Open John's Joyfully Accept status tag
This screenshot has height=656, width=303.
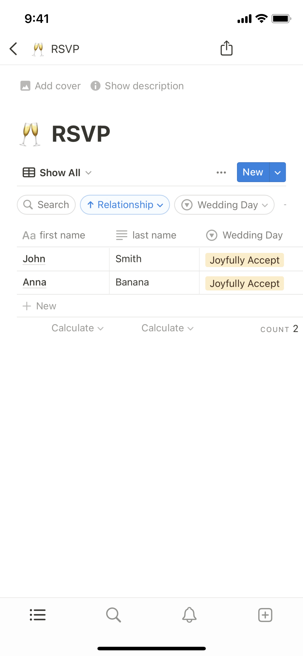click(244, 260)
